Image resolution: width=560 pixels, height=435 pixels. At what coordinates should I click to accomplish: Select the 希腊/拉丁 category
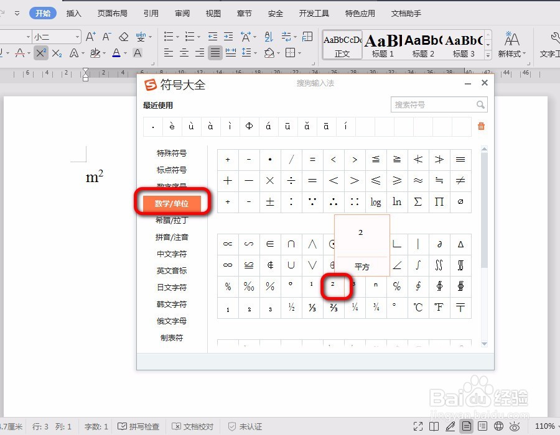(172, 221)
